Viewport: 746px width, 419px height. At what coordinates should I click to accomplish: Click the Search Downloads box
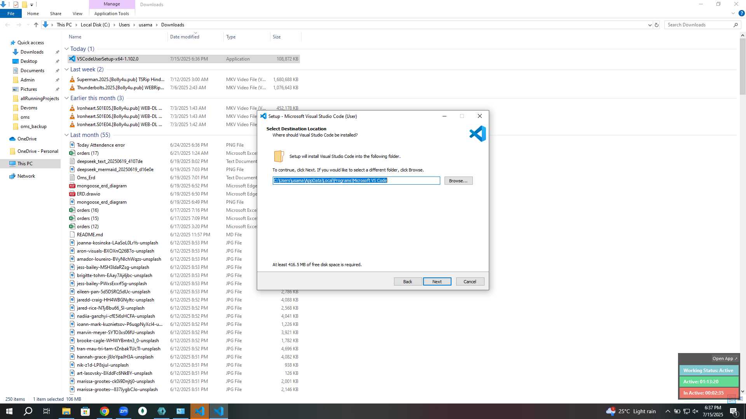point(702,25)
